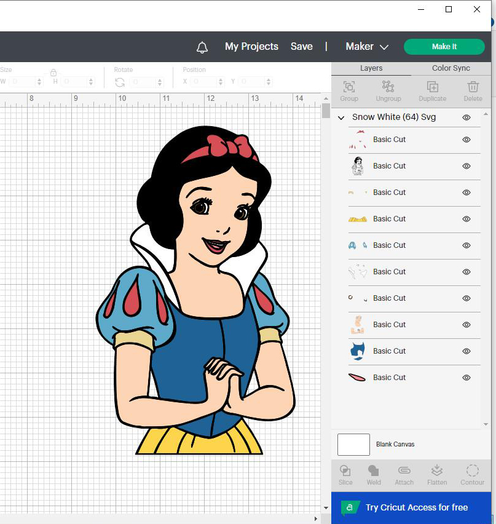Collapse the Snow White (64) Svg group
This screenshot has height=524, width=496.
(341, 118)
